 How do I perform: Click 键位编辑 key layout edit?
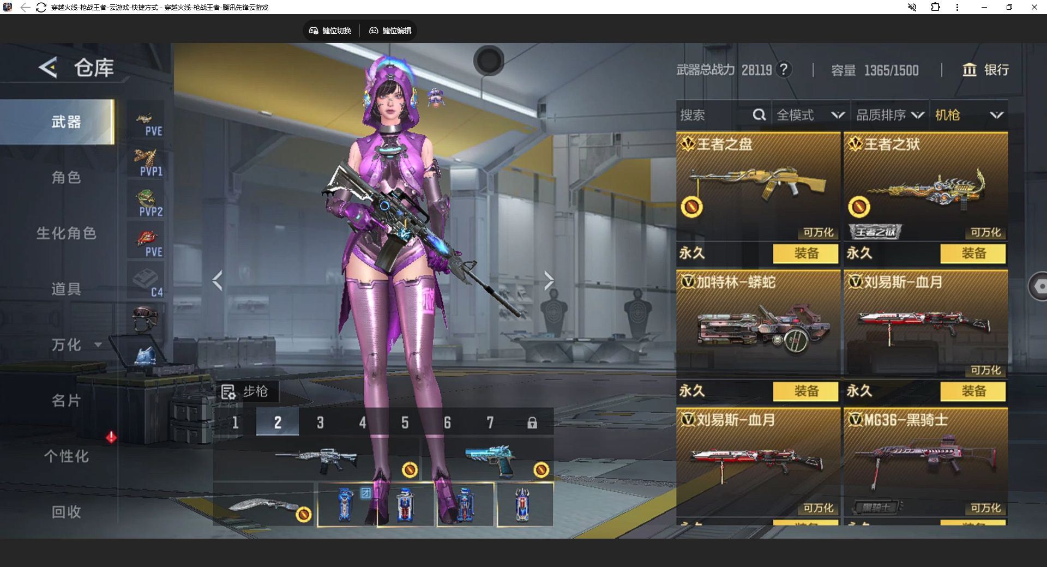pos(390,31)
